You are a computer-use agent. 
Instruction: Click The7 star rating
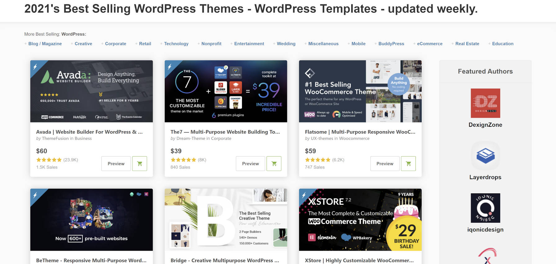183,160
